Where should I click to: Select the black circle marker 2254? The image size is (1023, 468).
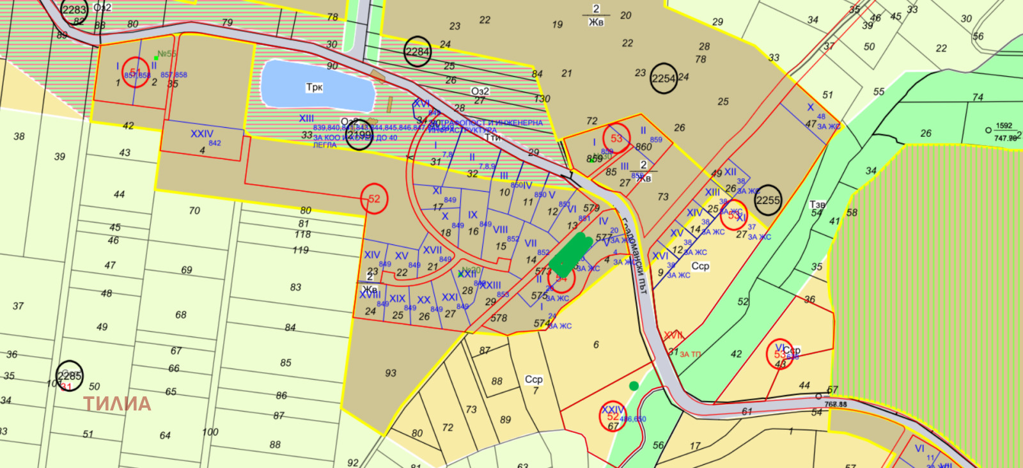tap(664, 79)
